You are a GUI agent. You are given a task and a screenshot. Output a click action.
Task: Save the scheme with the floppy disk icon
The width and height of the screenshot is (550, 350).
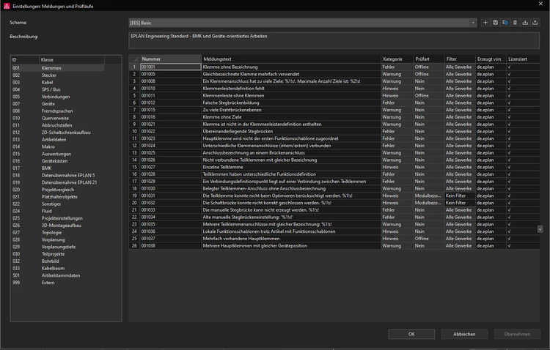[495, 23]
